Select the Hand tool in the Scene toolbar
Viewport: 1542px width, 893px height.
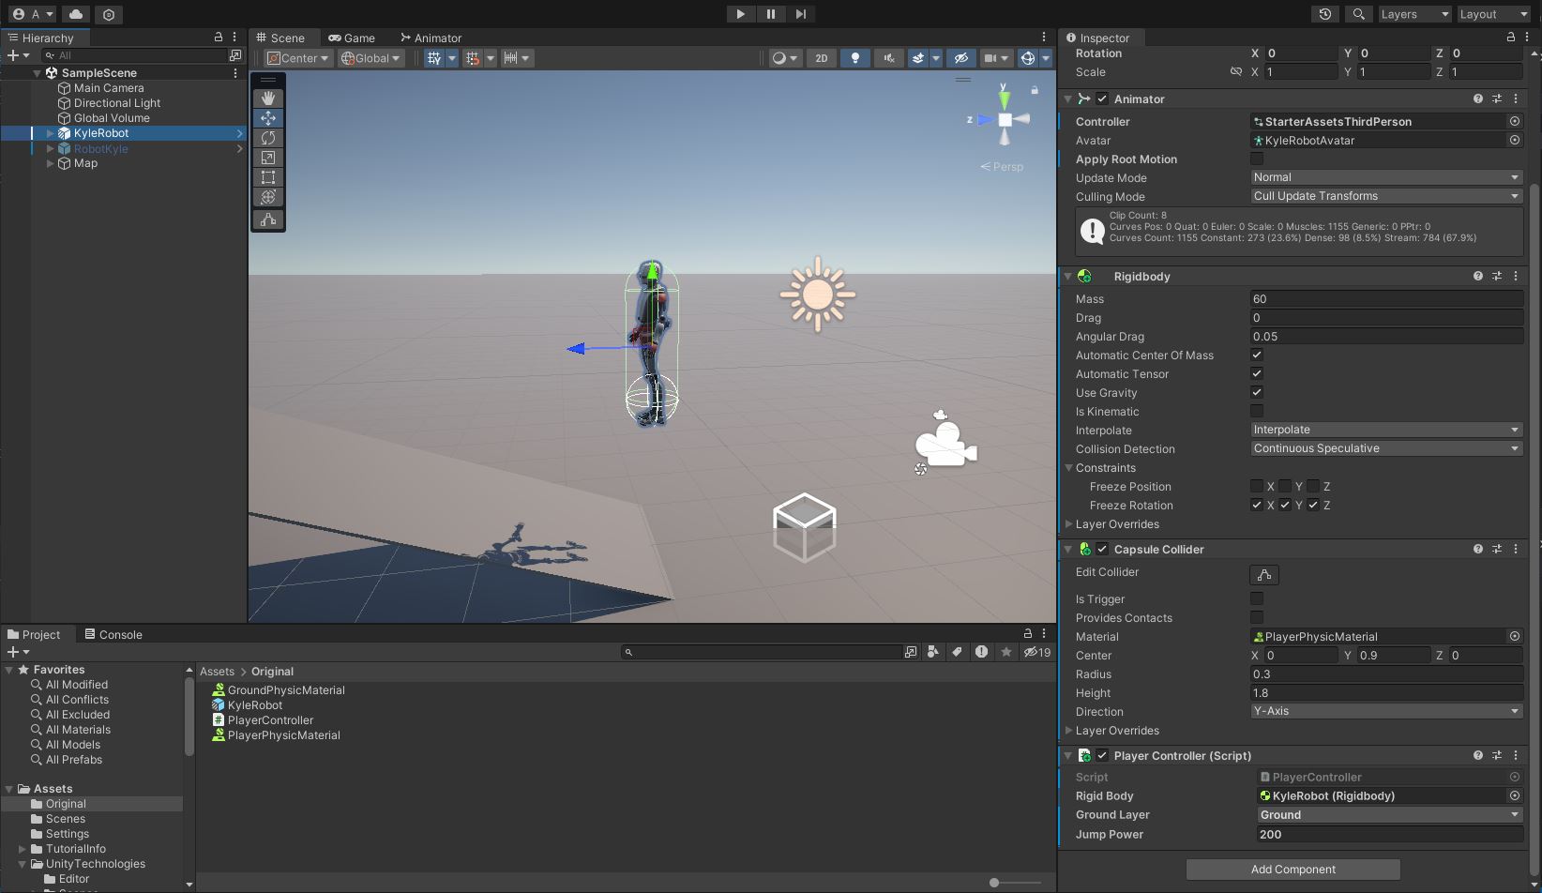click(x=268, y=98)
